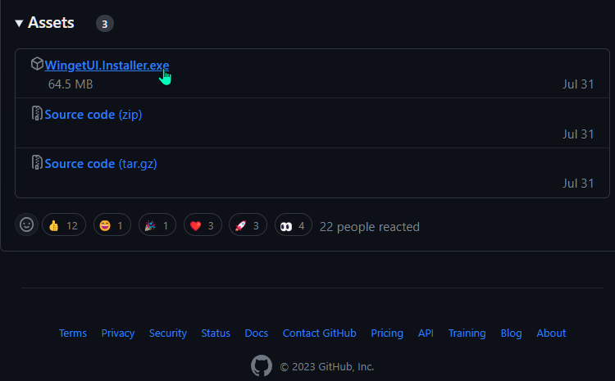The image size is (615, 381).
Task: Open the Security footer link
Action: [x=168, y=333]
